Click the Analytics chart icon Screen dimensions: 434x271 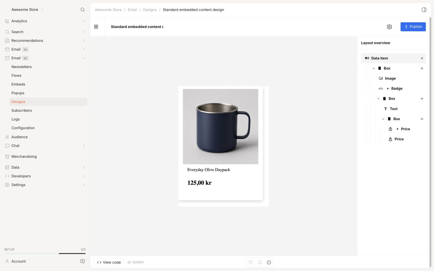click(7, 21)
